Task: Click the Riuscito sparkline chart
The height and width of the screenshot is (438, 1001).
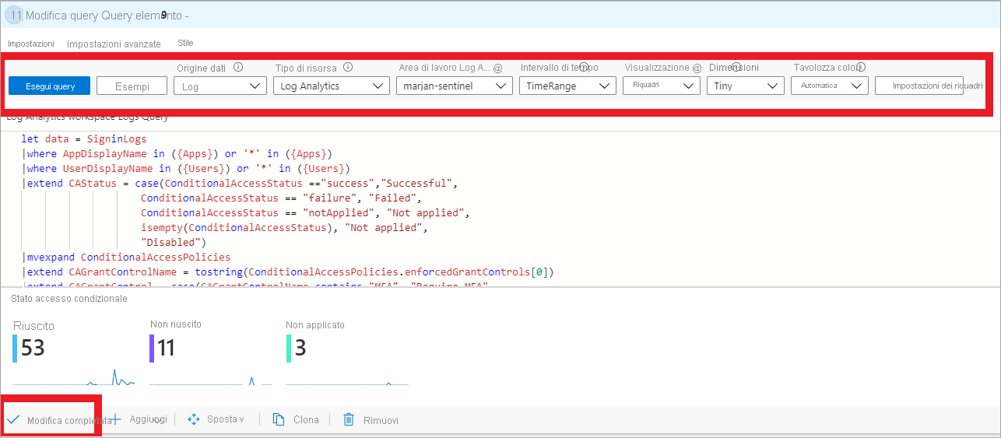Action: 74,378
